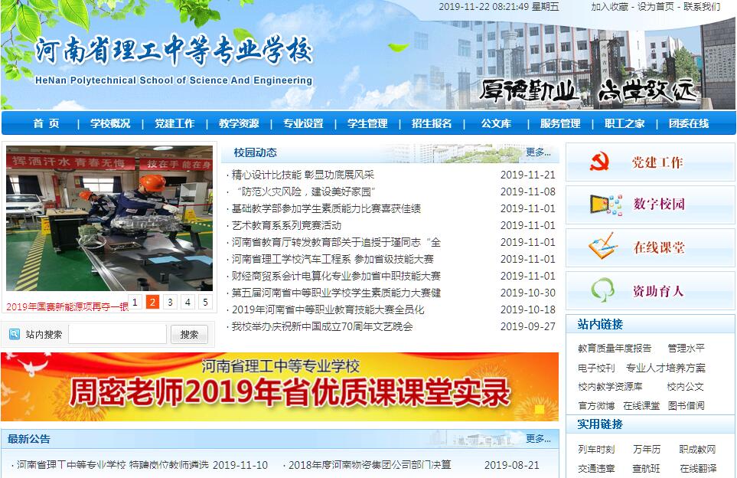Open the 学校概况 navigation menu
The width and height of the screenshot is (737, 478).
[110, 123]
